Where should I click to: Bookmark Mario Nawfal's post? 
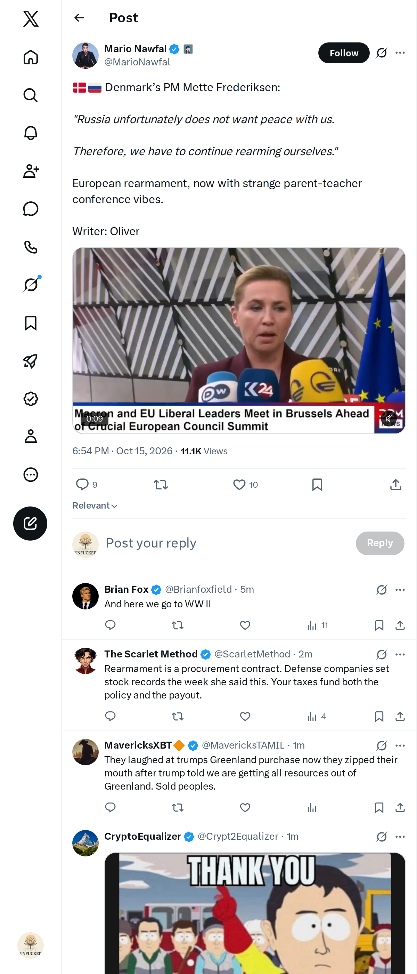click(x=317, y=484)
